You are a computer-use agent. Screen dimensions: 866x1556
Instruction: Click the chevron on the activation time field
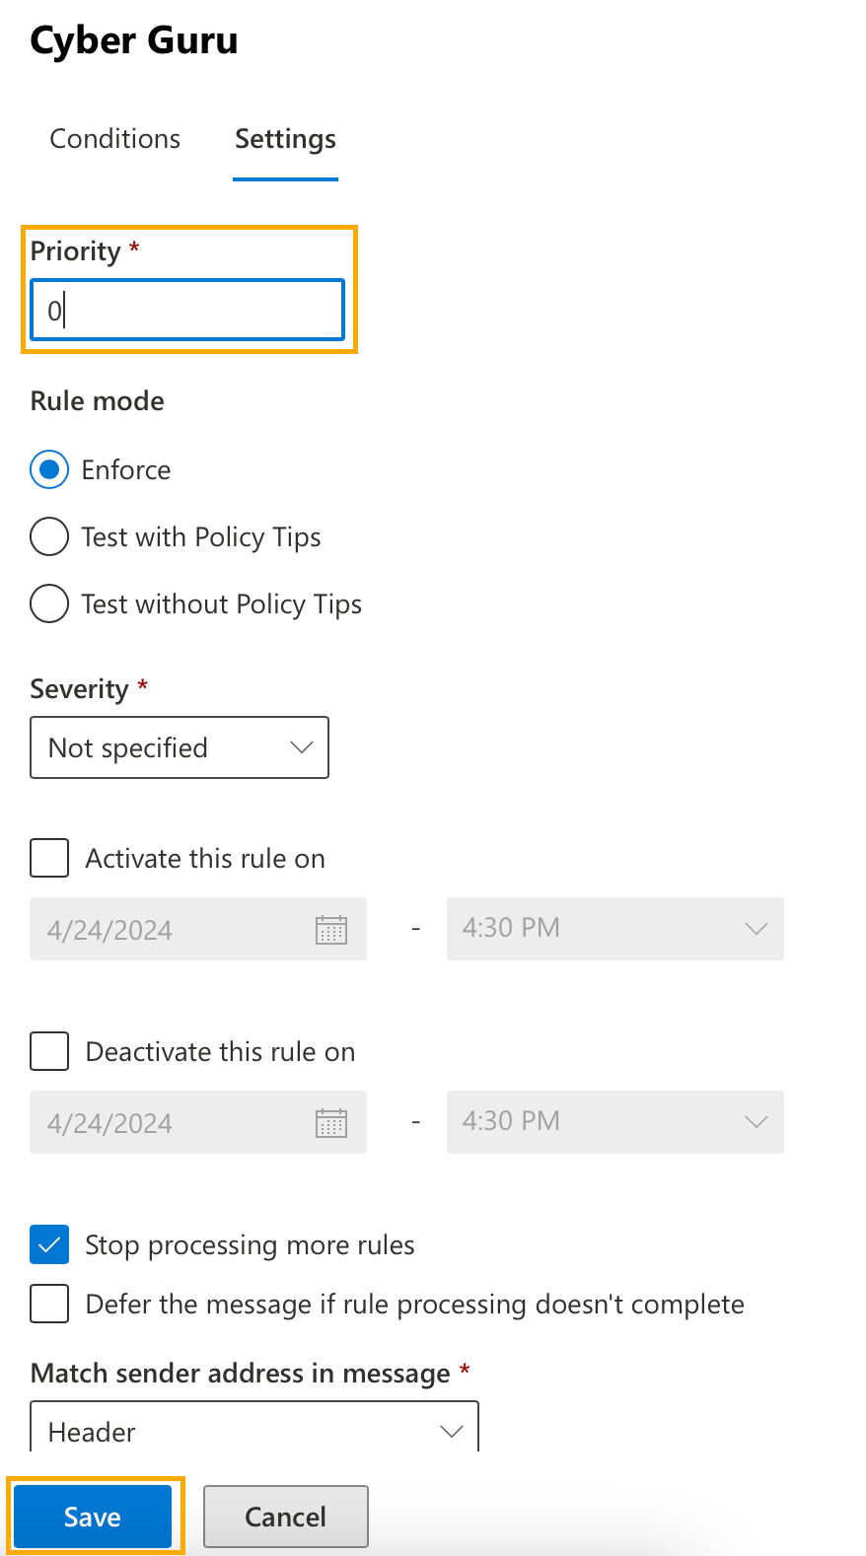(x=756, y=928)
